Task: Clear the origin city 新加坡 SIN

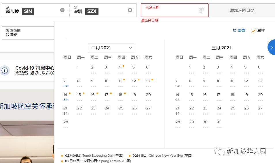Action: [62, 10]
